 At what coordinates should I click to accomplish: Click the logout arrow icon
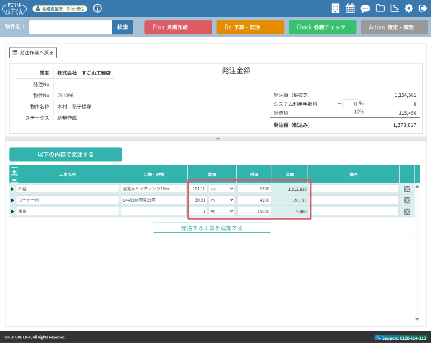423,8
